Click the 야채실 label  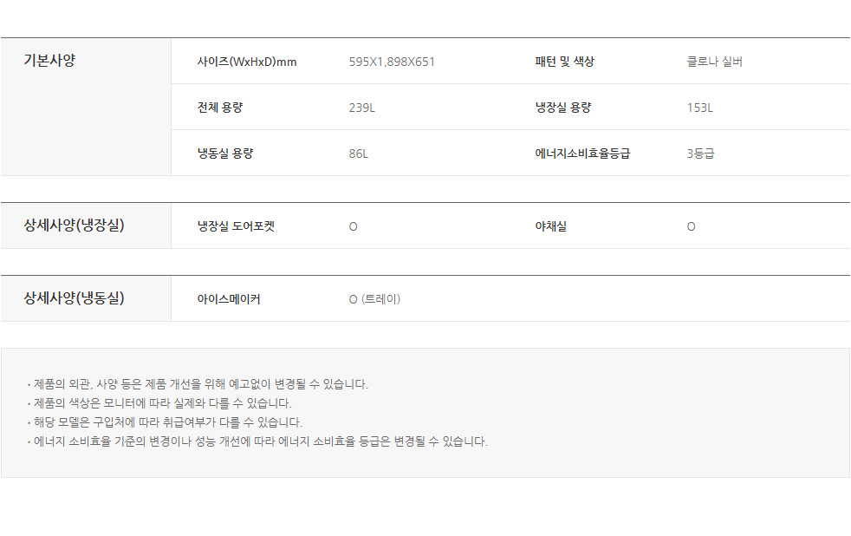coord(550,226)
